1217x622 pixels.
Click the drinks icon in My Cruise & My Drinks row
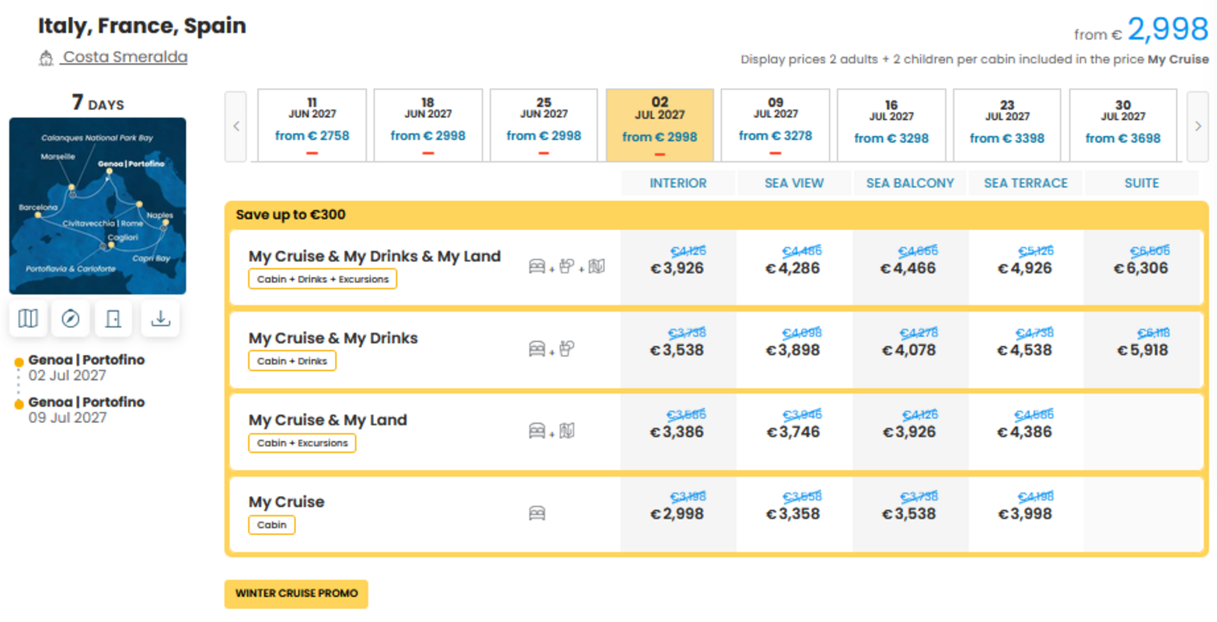(x=567, y=349)
